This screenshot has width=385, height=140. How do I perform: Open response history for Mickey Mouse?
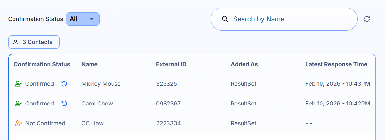click(x=64, y=84)
